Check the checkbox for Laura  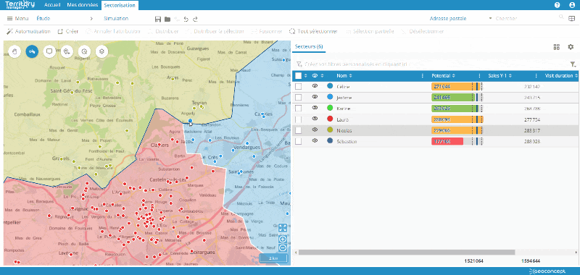298,119
